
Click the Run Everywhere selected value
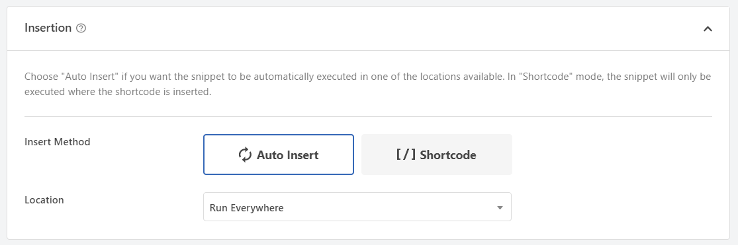tap(247, 207)
